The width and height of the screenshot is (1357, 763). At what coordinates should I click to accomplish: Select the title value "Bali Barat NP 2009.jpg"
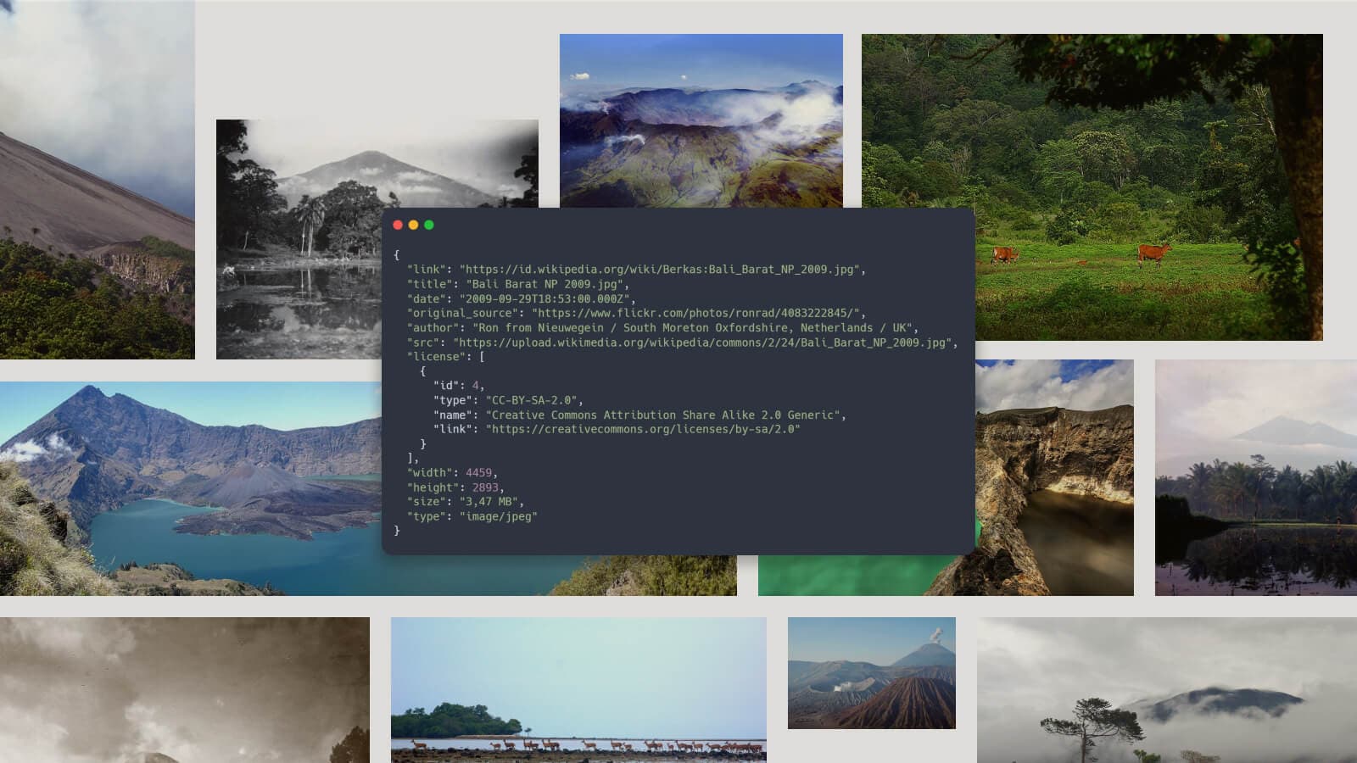tap(544, 284)
